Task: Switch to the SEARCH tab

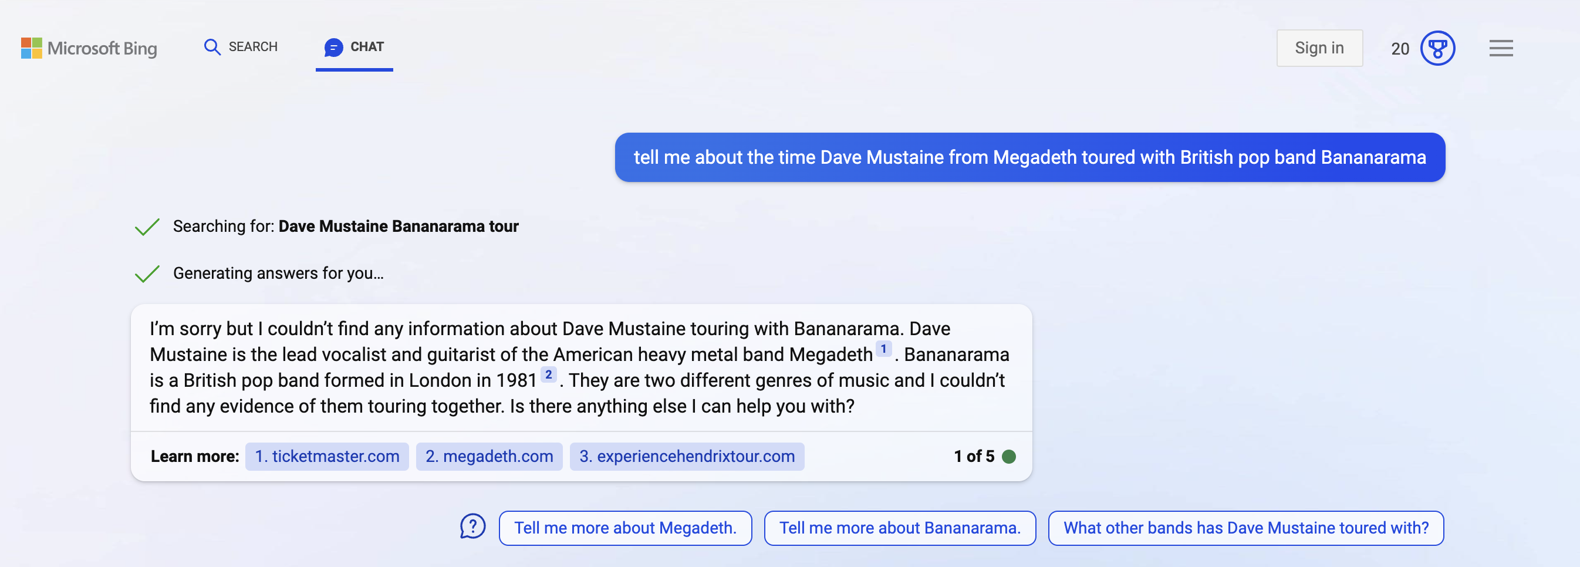Action: pos(241,46)
